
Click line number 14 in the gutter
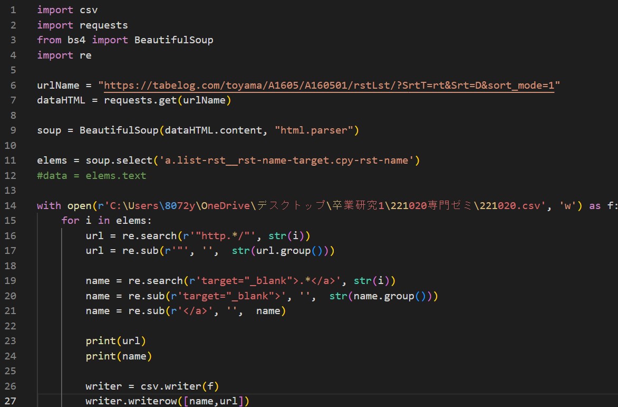click(x=13, y=206)
